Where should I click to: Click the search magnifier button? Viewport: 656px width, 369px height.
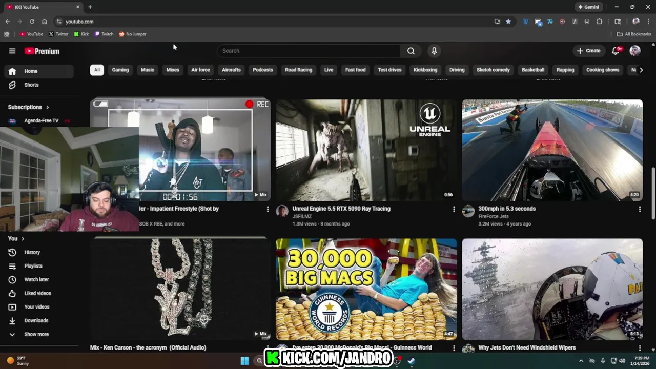pyautogui.click(x=411, y=51)
